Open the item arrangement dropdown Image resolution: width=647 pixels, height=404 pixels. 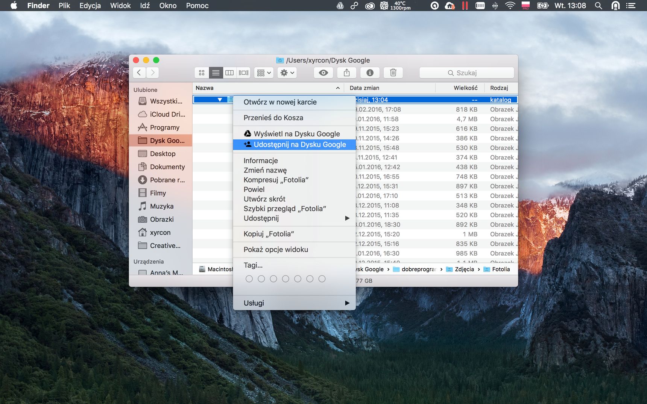tap(264, 73)
